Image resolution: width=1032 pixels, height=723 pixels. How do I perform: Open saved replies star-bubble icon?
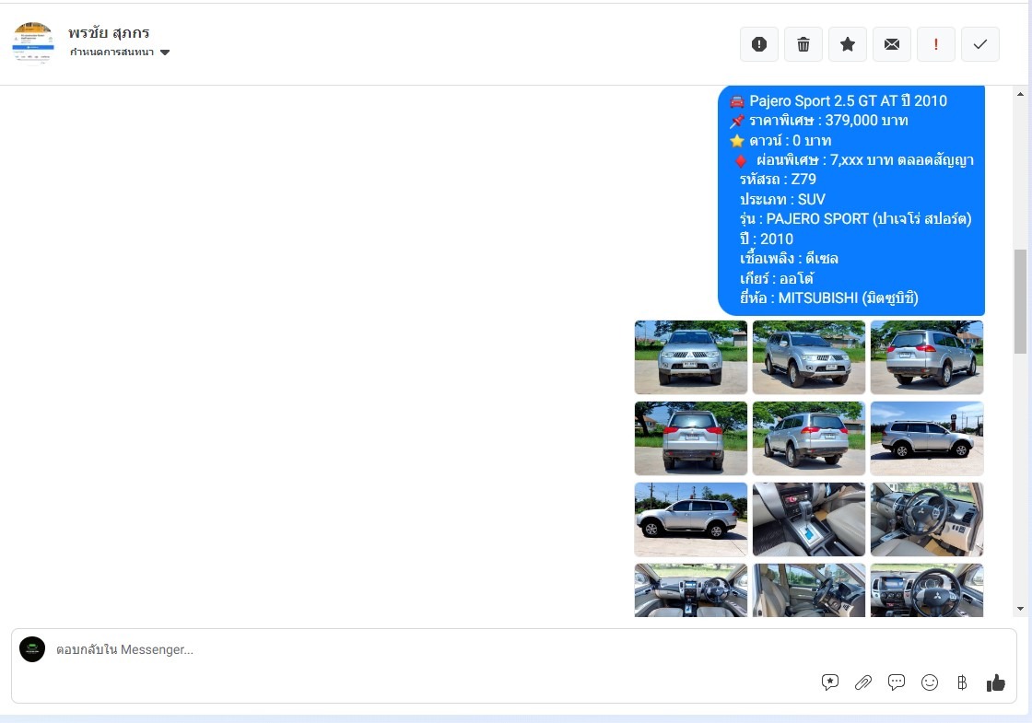pos(830,682)
